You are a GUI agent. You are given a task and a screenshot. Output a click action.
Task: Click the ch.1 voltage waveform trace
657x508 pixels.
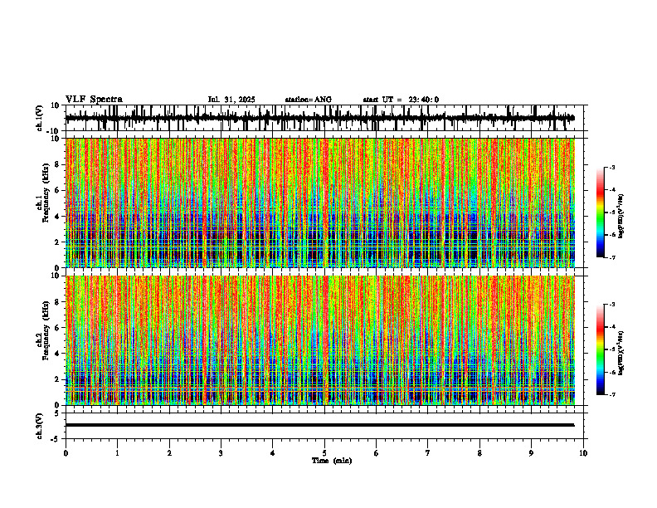[319, 118]
